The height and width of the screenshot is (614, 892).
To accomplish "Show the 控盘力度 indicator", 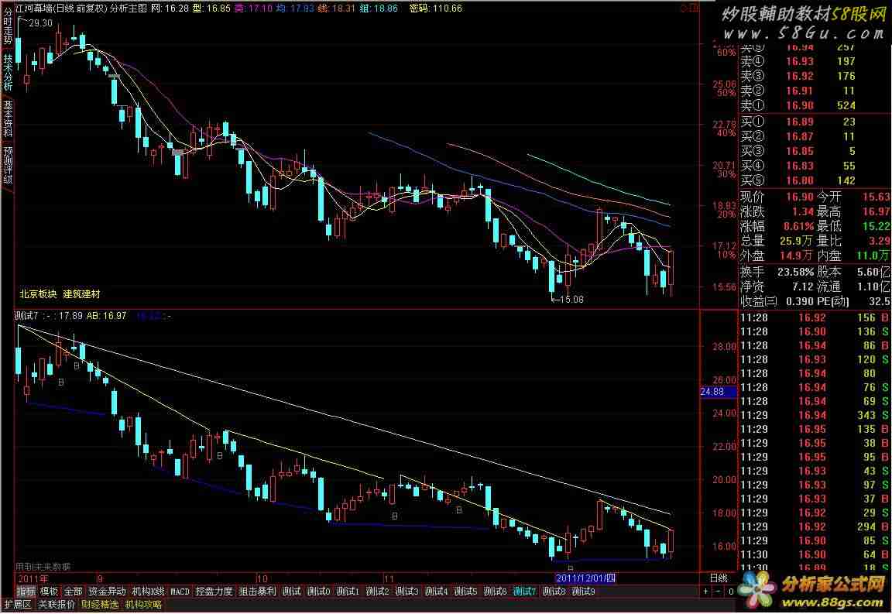I will click(x=214, y=592).
